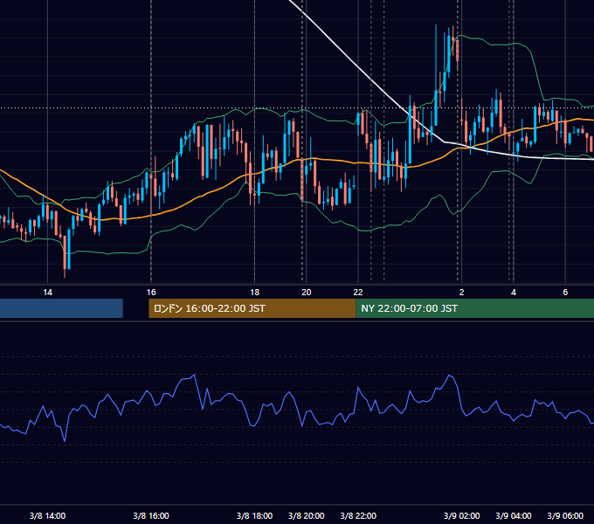Select the 3/8 14:00 date label
Viewport: 594px width, 524px height.
click(x=47, y=515)
